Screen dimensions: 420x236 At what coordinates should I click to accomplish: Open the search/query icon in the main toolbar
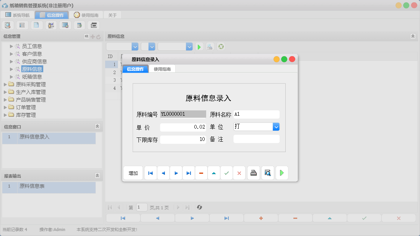[x=8, y=25]
